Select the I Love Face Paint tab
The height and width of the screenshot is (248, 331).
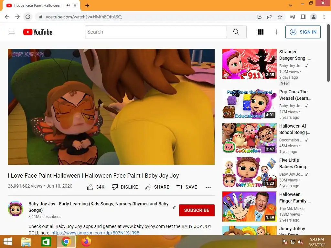coord(41,5)
